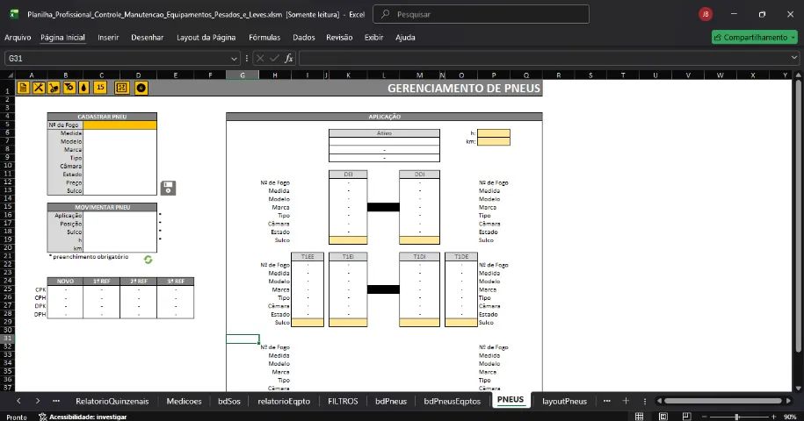Open the Fórmulas ribbon tab
The height and width of the screenshot is (421, 804).
[x=264, y=38]
